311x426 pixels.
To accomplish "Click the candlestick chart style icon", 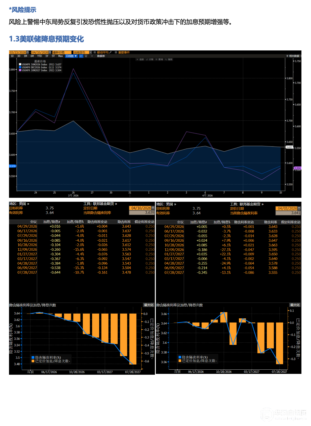I will 86,56.
